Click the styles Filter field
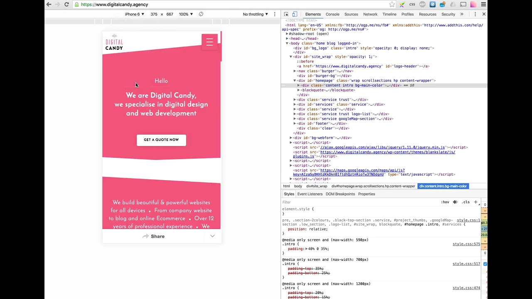532x299 pixels. click(x=360, y=202)
